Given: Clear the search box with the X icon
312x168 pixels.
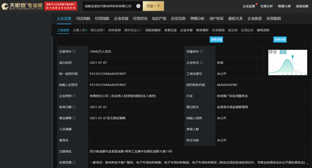Looking at the screenshot, I should tap(138, 6).
